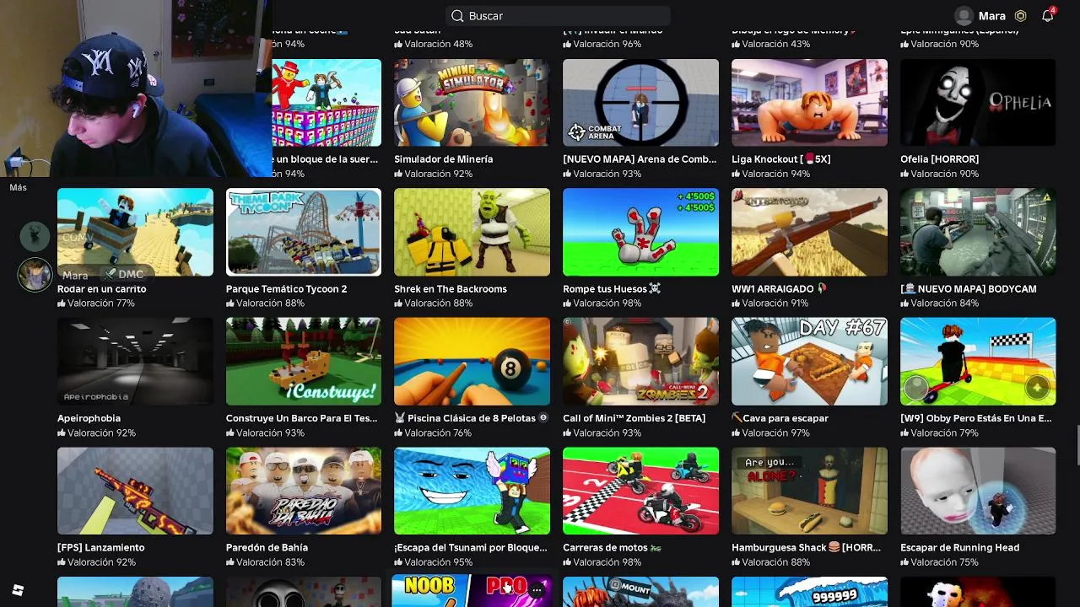Viewport: 1080px width, 607px height.
Task: Open the Escapa del Tsunami thumbnail
Action: coord(472,491)
